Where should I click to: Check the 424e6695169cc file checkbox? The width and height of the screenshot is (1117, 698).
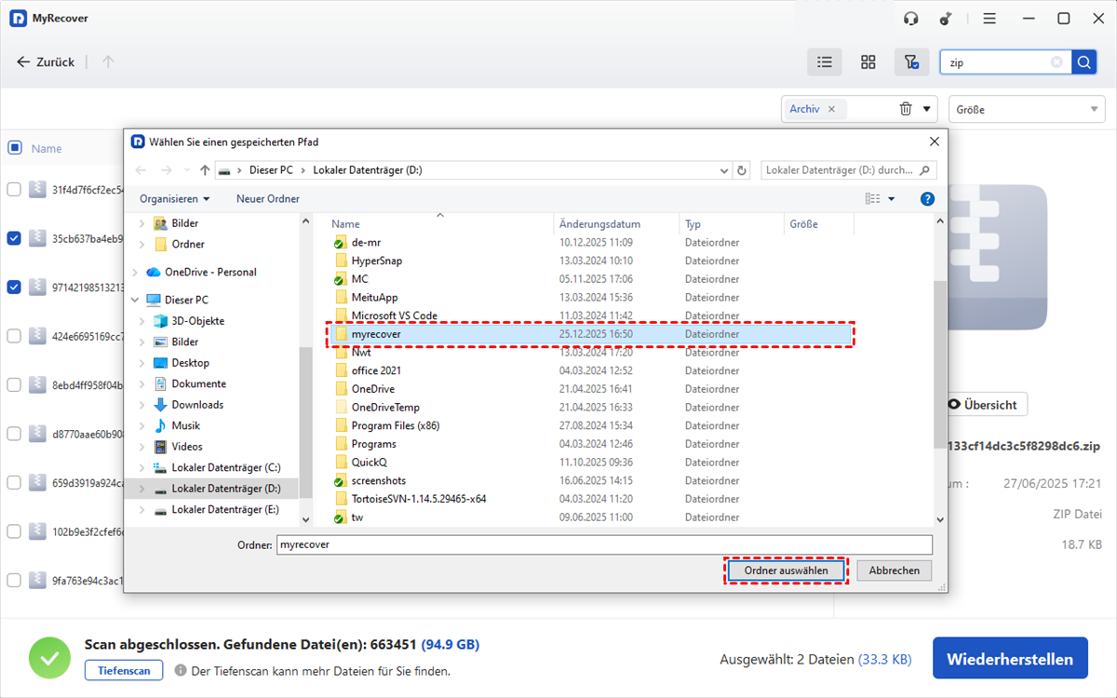click(x=14, y=336)
